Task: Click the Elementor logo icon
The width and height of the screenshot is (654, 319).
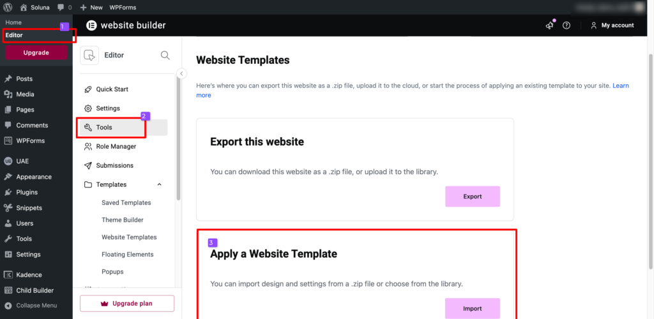Action: (91, 26)
